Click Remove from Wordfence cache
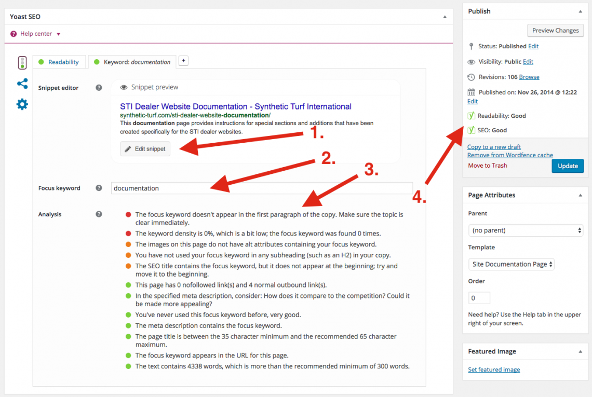Viewport: 592px width, 397px height. pos(510,155)
